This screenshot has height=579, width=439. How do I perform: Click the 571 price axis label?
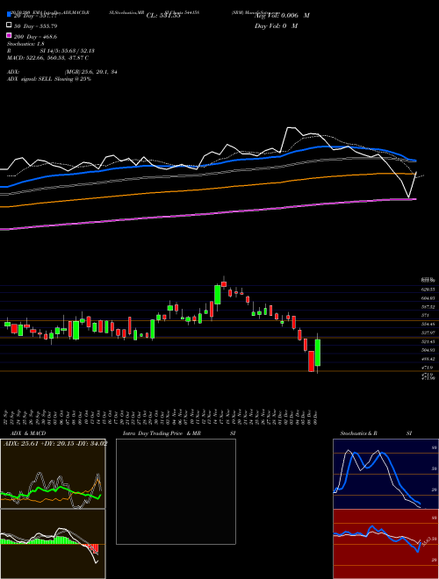pyautogui.click(x=425, y=315)
